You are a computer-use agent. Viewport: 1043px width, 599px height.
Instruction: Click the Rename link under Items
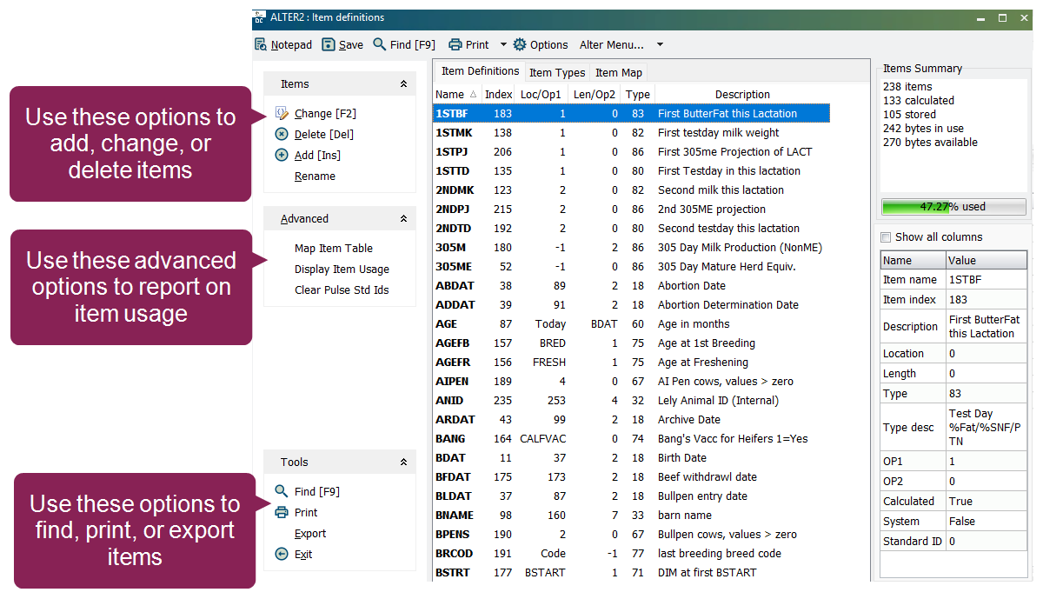click(x=315, y=176)
